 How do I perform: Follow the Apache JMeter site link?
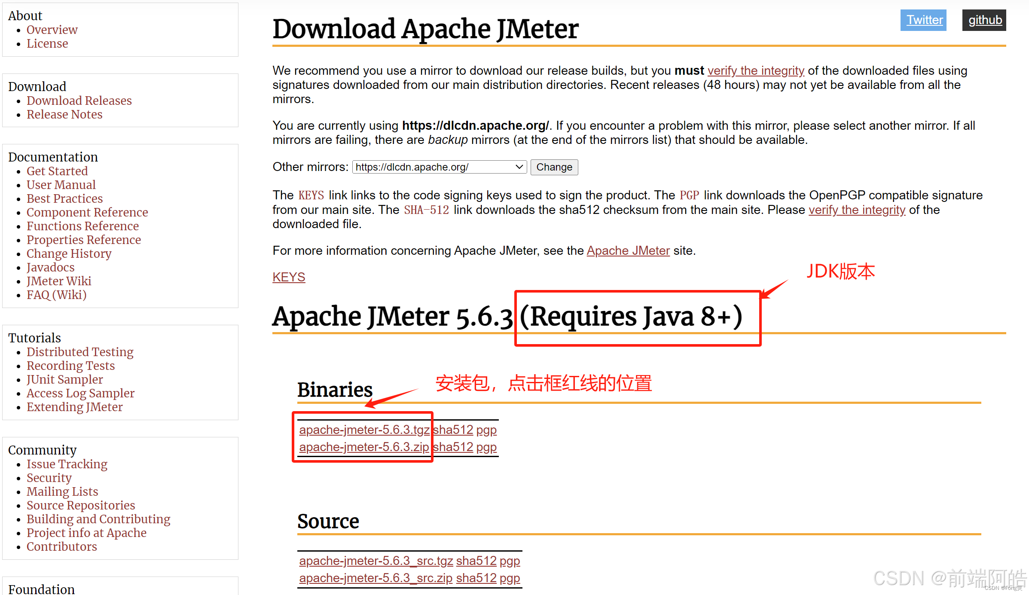click(x=628, y=250)
